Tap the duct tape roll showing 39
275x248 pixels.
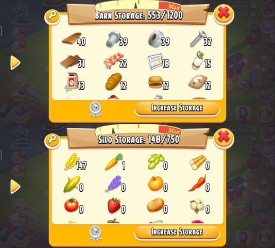point(159,39)
